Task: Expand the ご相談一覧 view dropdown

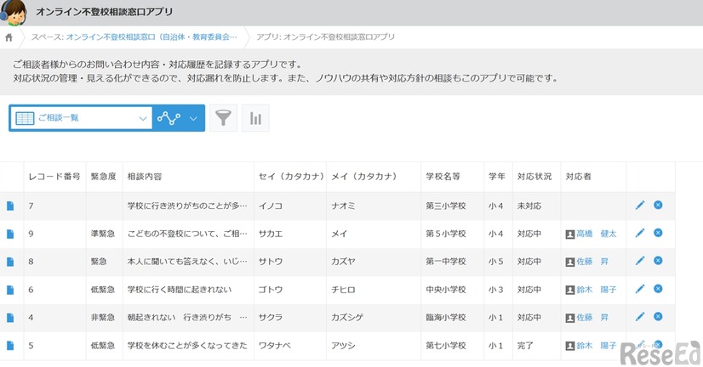Action: [142, 118]
